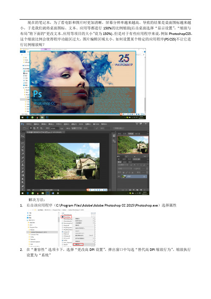Screen dimensions: 211x299
Task: Expand the status bar info arrow in Photoshop
Action: coord(58,190)
